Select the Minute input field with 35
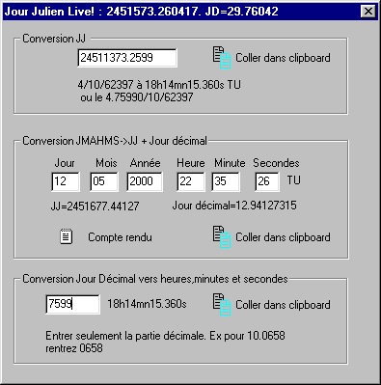 click(x=226, y=181)
